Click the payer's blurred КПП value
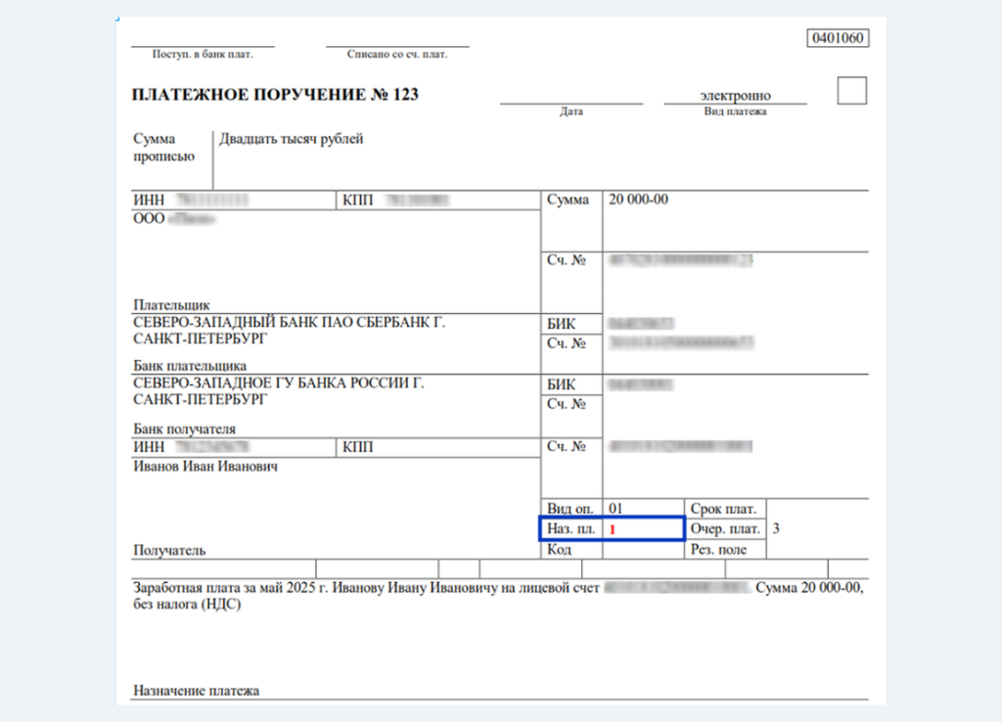Screen dimensions: 1002x722 pyautogui.click(x=416, y=201)
